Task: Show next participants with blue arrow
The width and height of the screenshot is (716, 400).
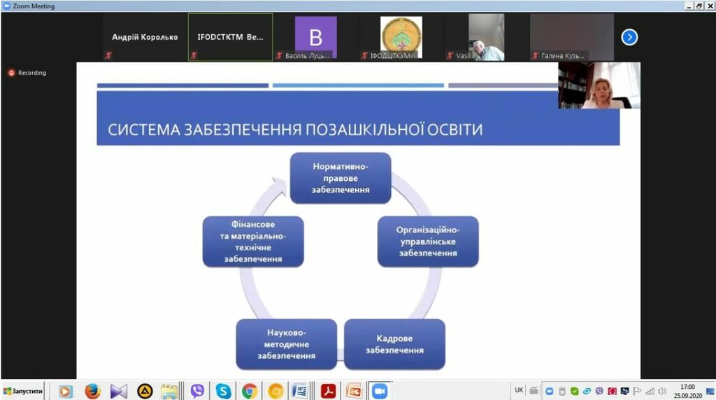Action: click(629, 38)
